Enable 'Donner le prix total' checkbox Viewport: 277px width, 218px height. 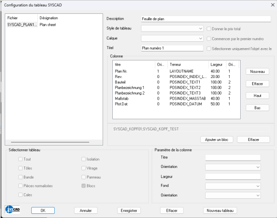[x=209, y=29]
